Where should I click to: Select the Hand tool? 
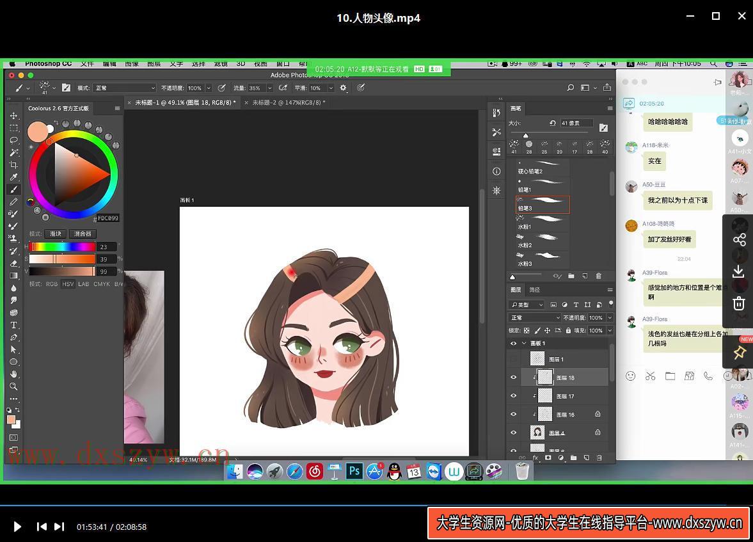tap(13, 374)
